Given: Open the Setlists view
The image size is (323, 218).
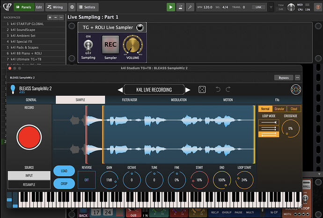Looking at the screenshot, I should pos(88,7).
